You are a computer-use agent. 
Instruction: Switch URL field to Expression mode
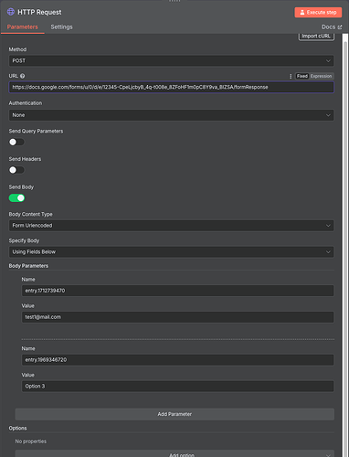point(322,76)
